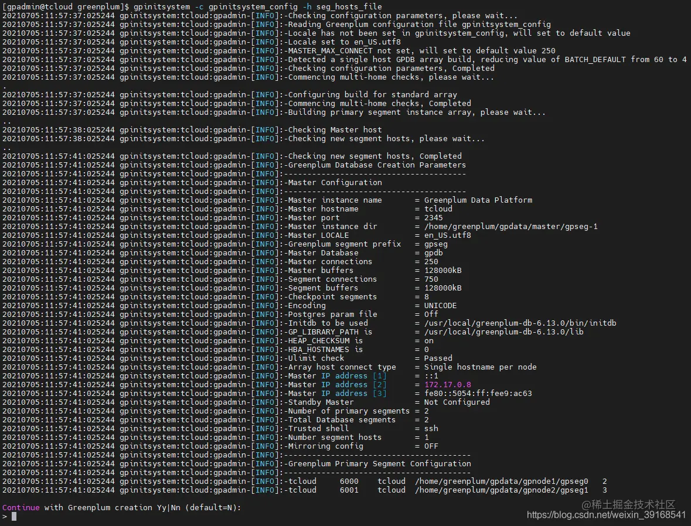
Task: Click the Encoding value UNICODE
Action: (440, 306)
